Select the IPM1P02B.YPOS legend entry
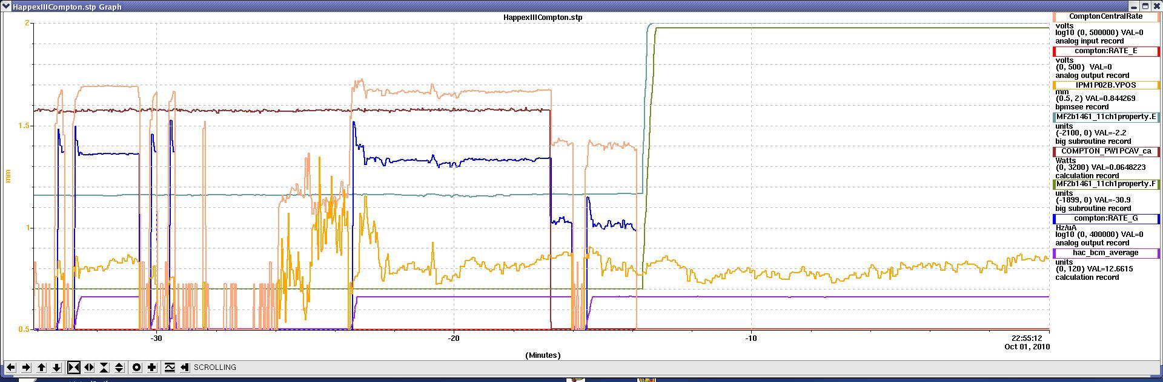 click(x=1107, y=85)
